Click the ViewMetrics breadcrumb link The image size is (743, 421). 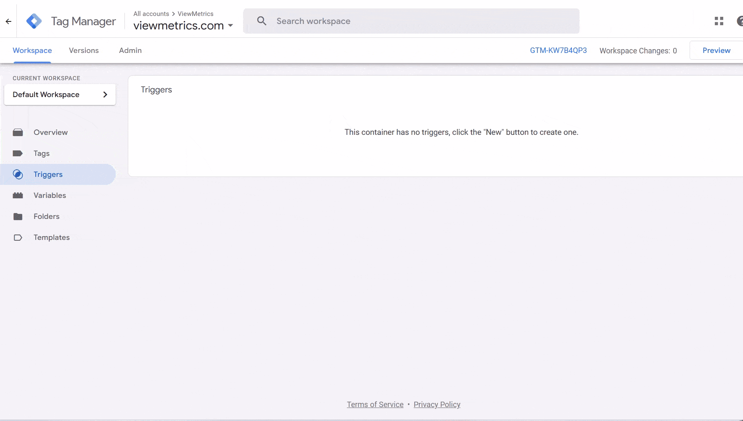coord(196,14)
